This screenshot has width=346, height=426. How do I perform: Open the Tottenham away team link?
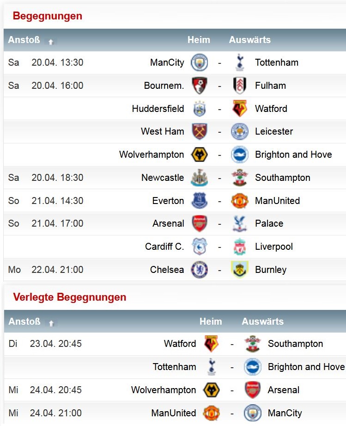tap(277, 62)
